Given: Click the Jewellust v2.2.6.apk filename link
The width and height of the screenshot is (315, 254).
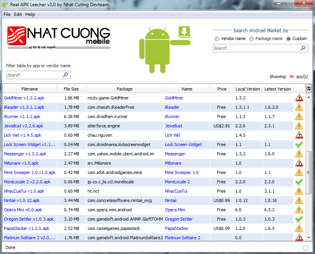Looking at the screenshot, I should 24,126.
